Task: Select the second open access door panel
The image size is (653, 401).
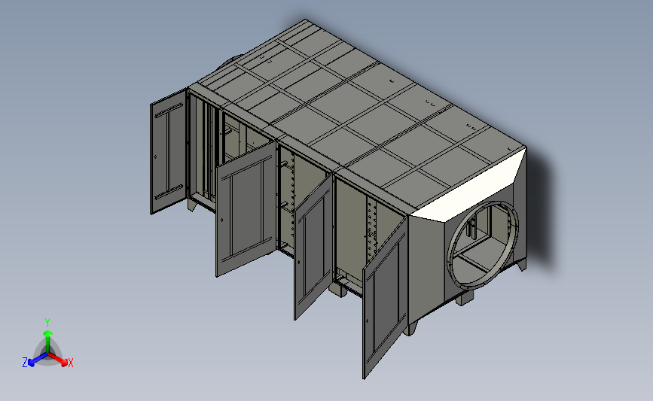Action: [x=246, y=209]
